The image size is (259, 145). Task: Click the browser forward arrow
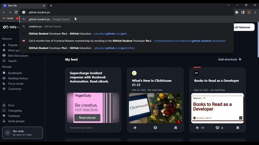[10, 12]
